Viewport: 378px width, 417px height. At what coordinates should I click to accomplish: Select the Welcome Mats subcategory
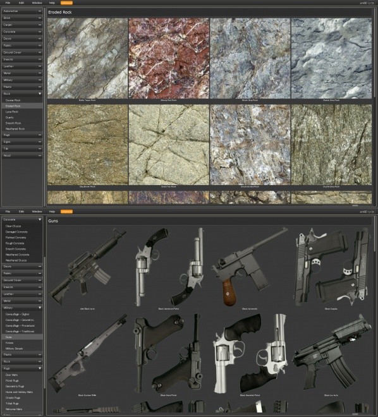22,409
